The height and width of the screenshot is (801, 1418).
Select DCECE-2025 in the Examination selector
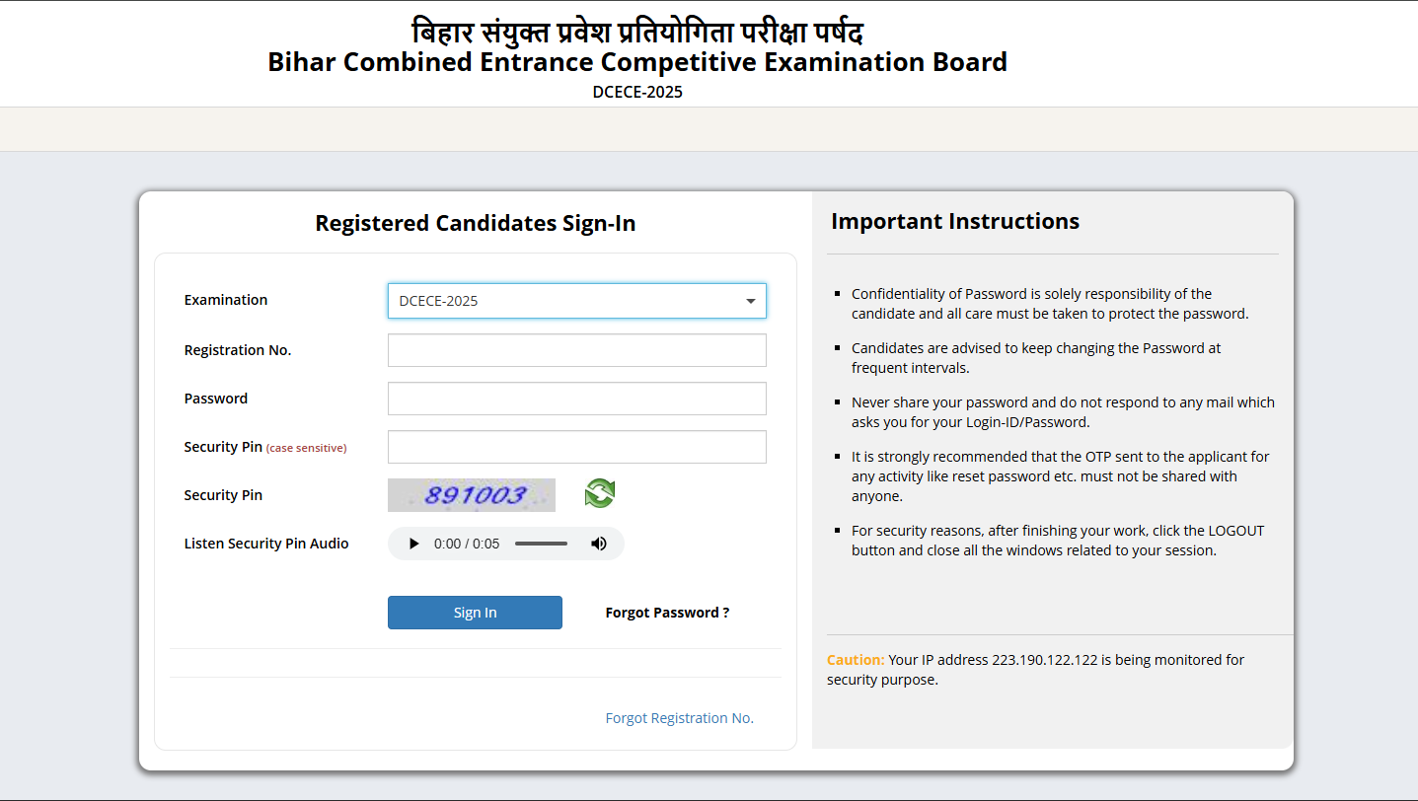(x=576, y=300)
